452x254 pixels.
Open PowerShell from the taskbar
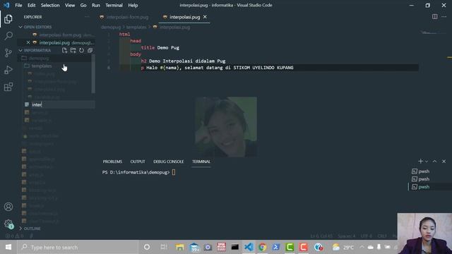276,247
